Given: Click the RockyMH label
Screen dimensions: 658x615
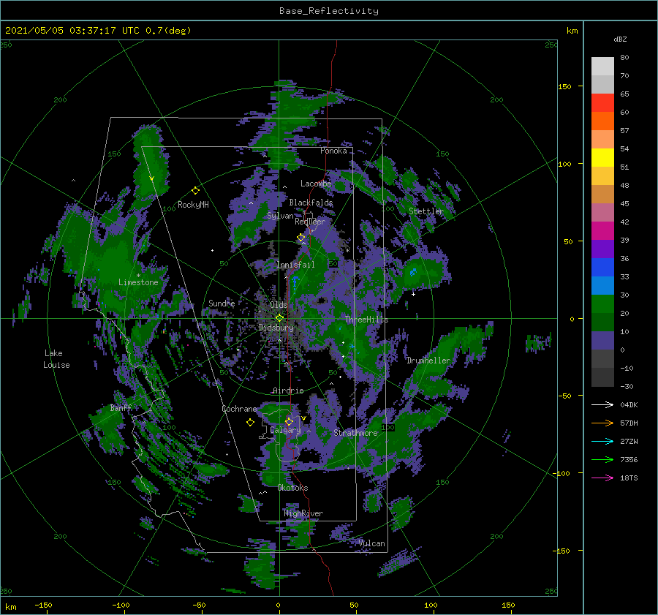Looking at the screenshot, I should 193,205.
